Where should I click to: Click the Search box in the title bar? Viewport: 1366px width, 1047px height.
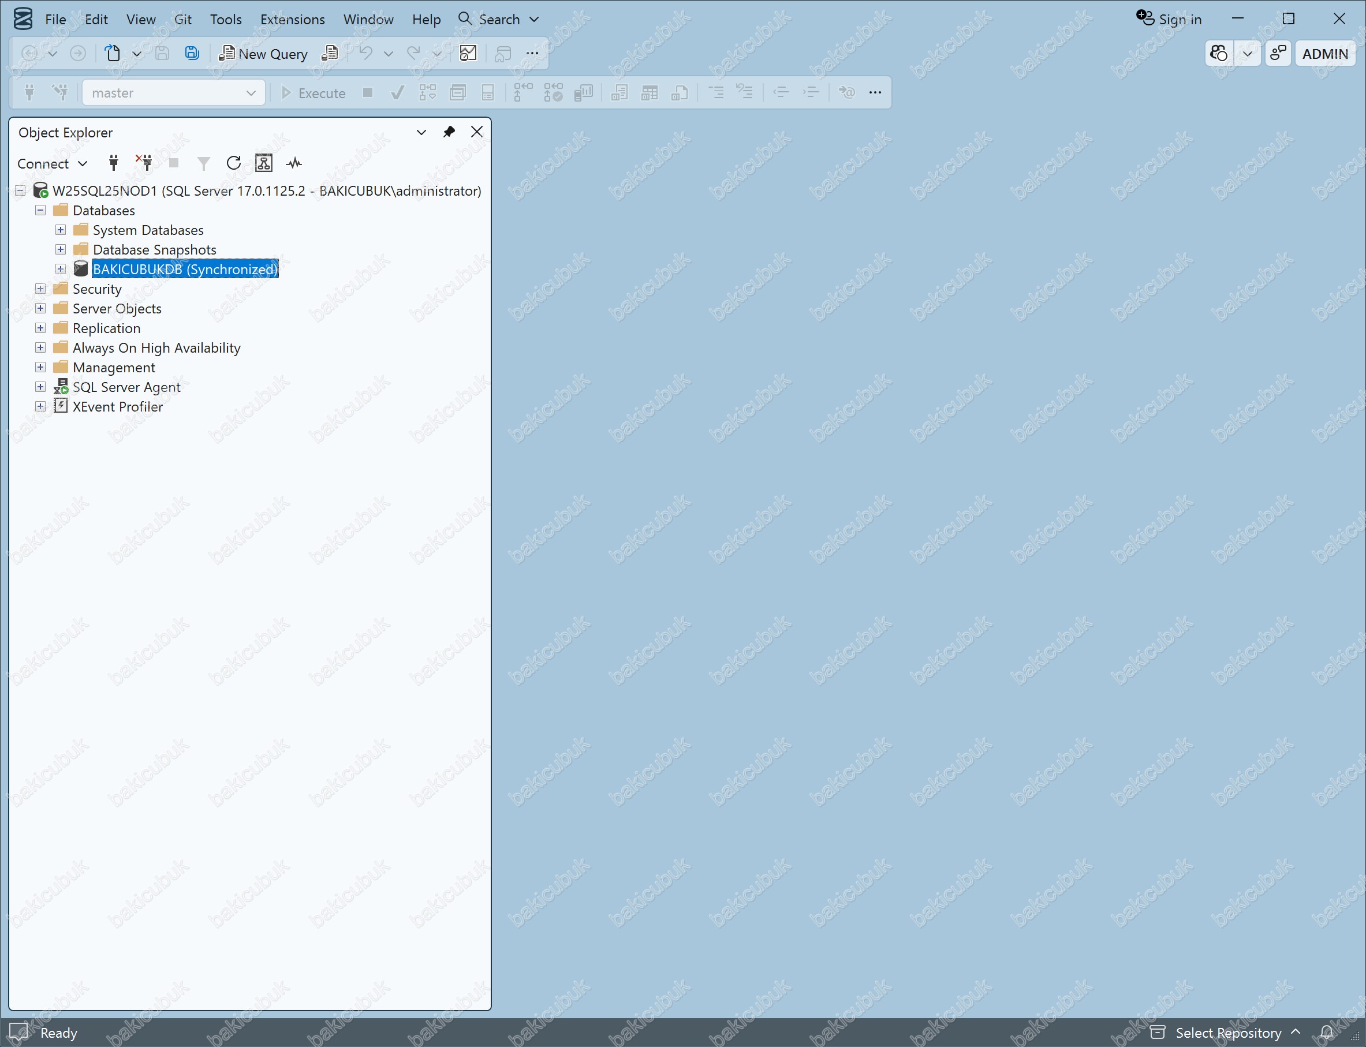[498, 19]
